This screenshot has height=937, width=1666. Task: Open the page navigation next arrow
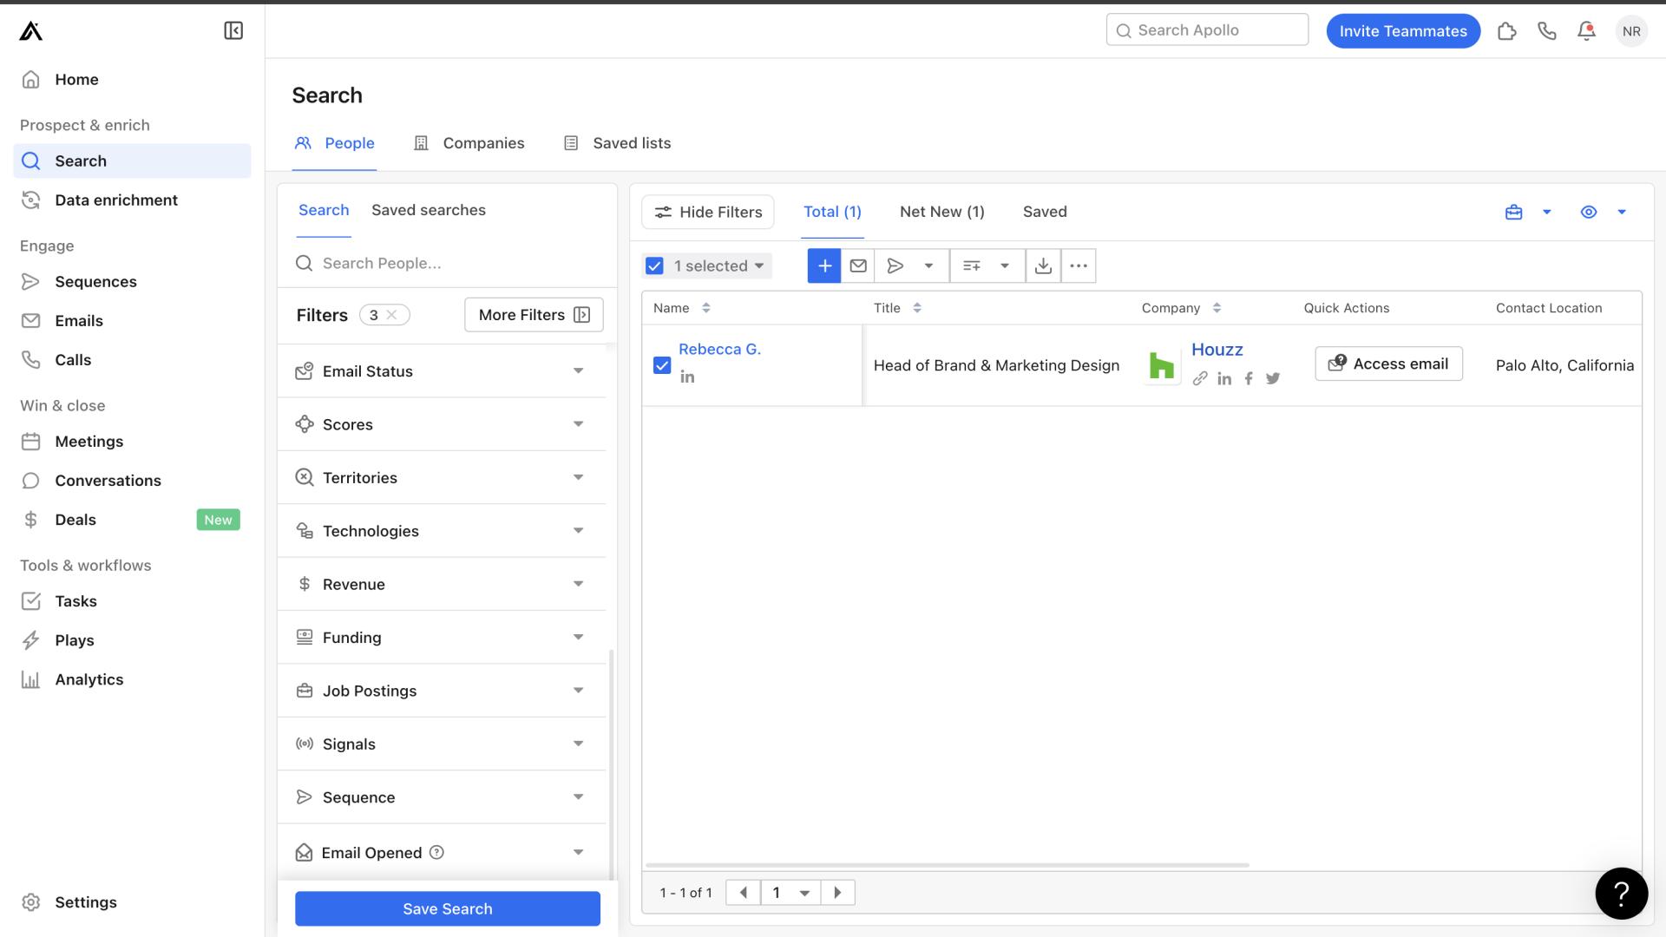click(x=836, y=891)
